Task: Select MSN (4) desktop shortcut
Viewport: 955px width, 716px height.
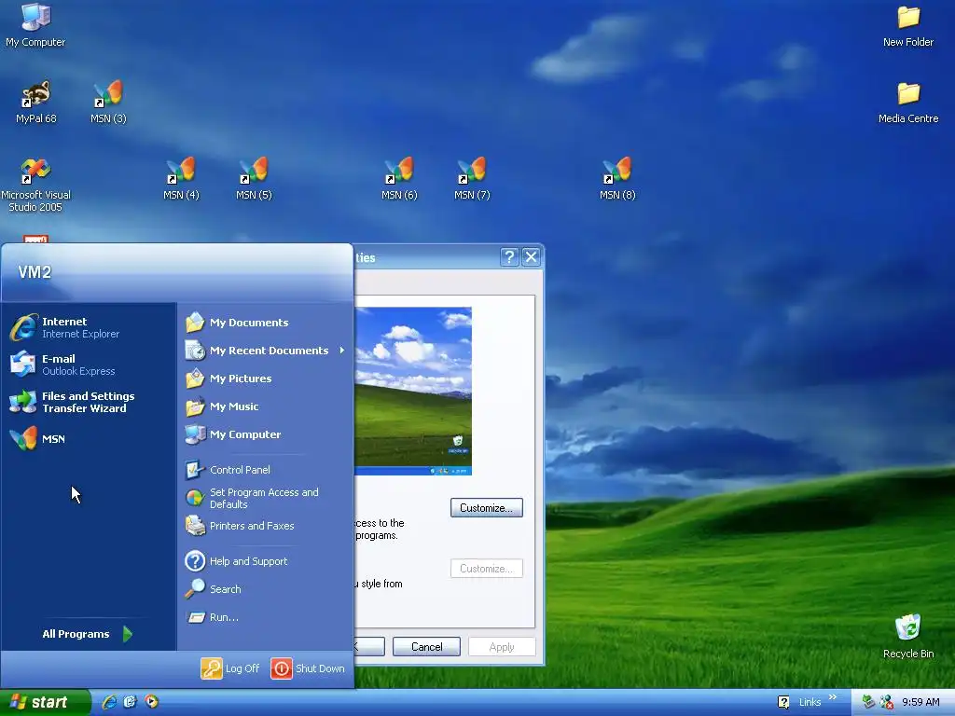Action: 181,178
